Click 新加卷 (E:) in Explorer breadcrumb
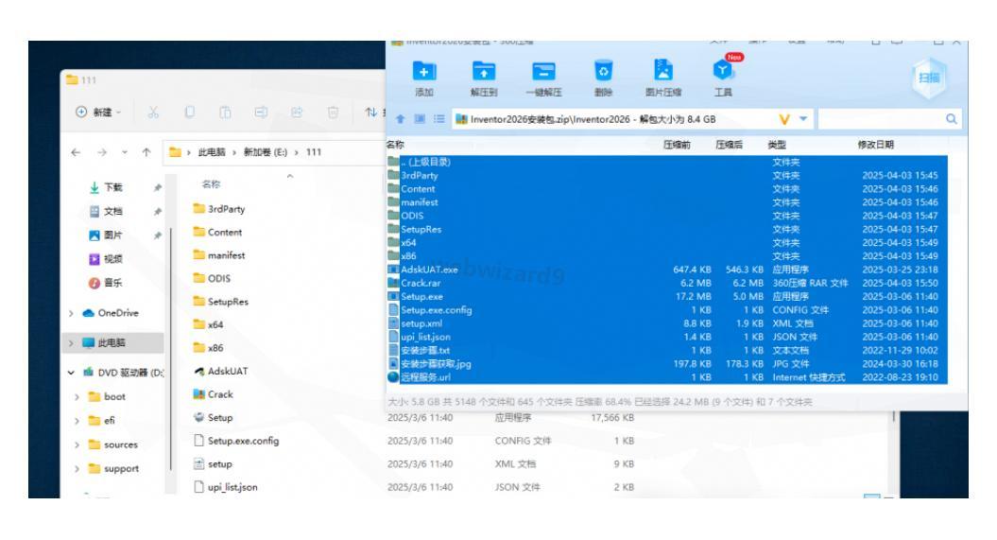 coord(266,152)
